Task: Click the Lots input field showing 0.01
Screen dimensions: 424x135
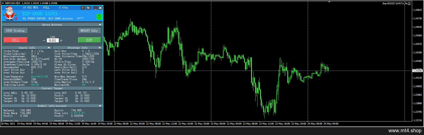Action: point(53,40)
